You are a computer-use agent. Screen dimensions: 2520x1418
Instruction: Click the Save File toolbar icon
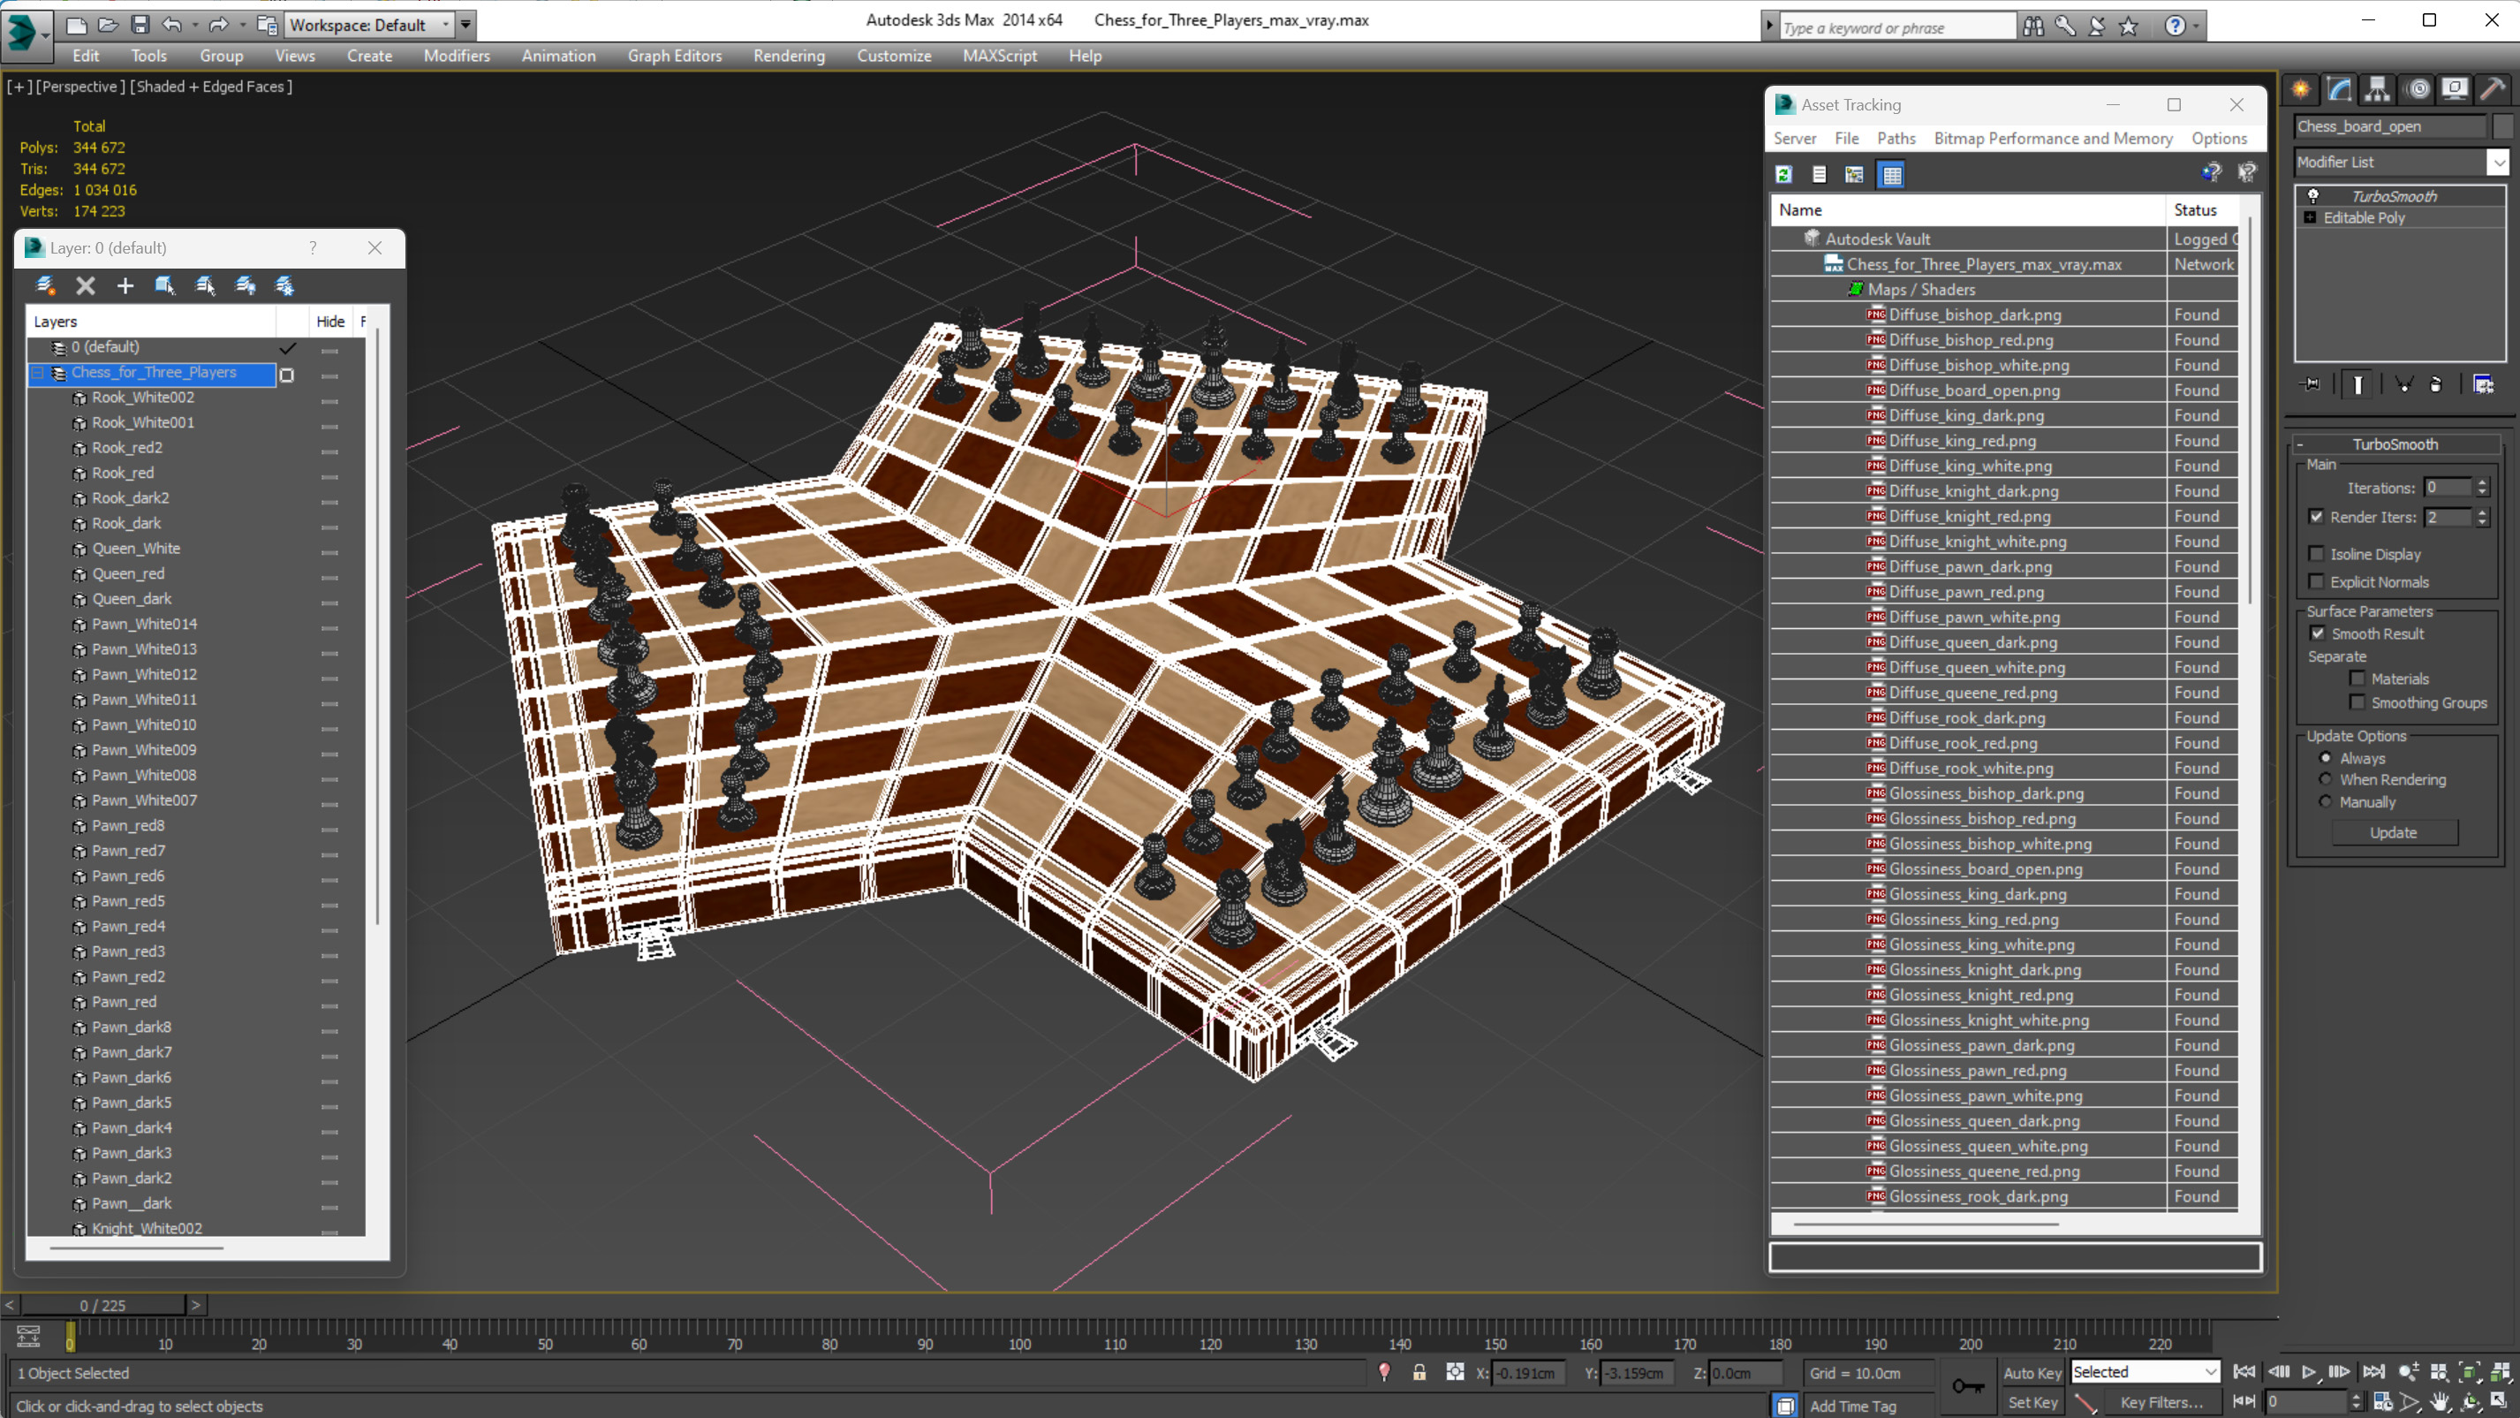point(140,25)
